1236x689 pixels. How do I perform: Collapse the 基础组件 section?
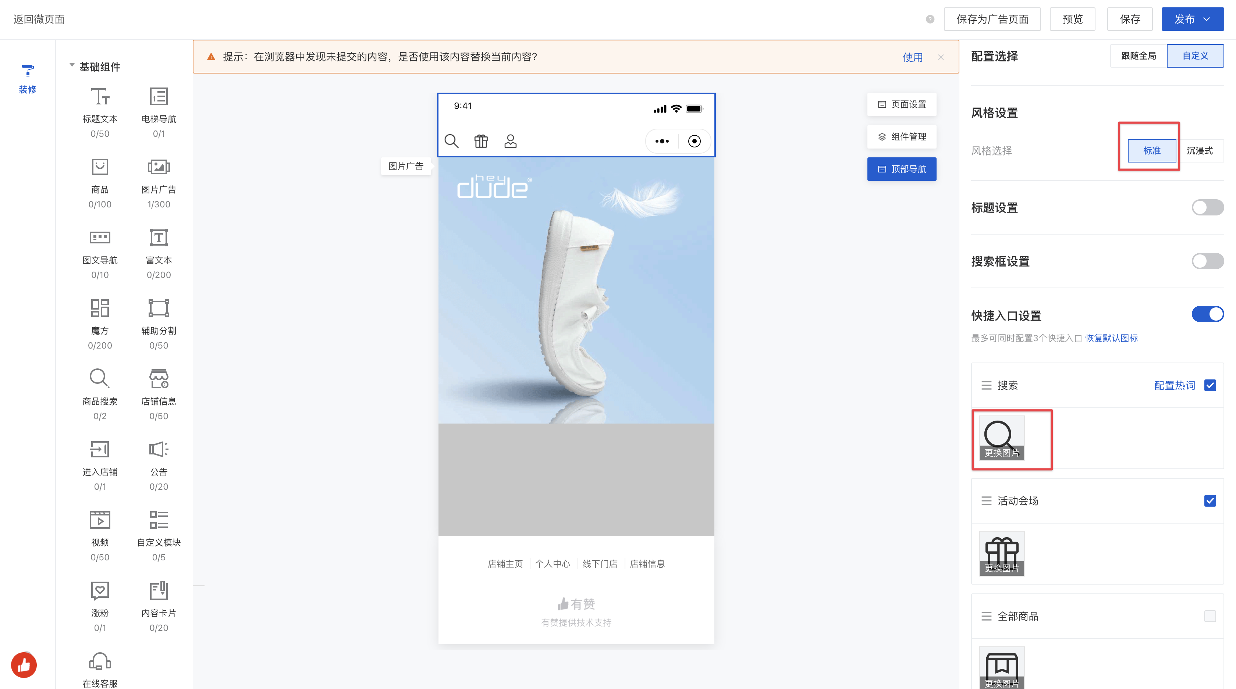click(x=72, y=65)
